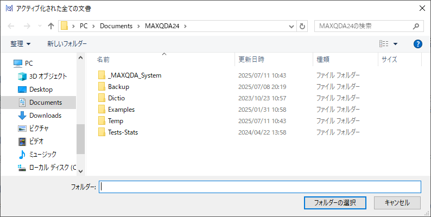Select Downloads in the navigation pane
The width and height of the screenshot is (431, 217).
(39, 116)
